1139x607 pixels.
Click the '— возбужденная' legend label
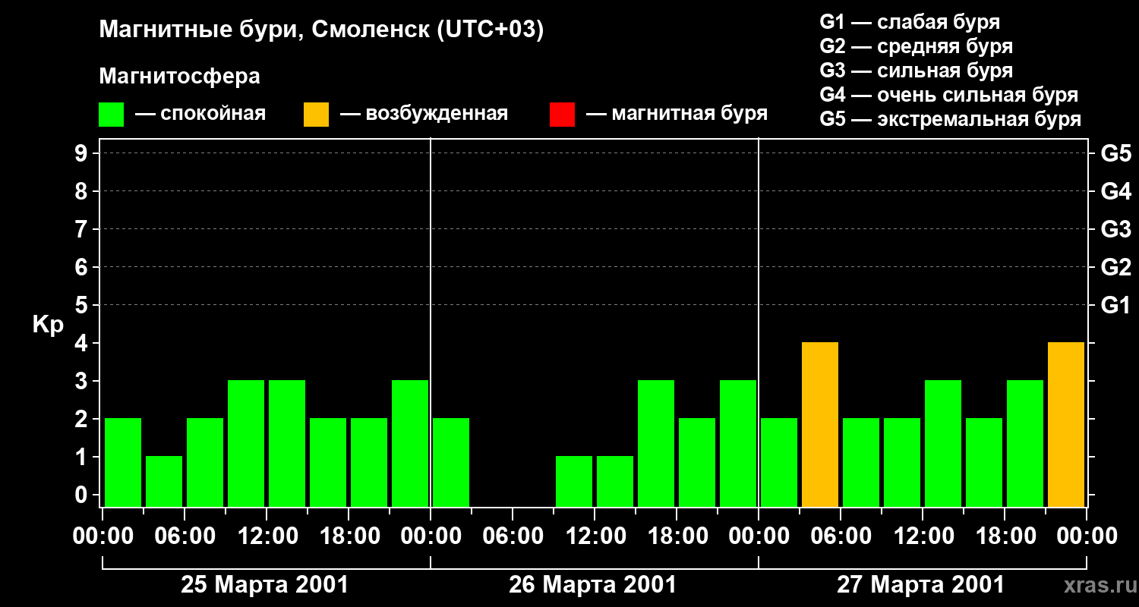coord(424,115)
